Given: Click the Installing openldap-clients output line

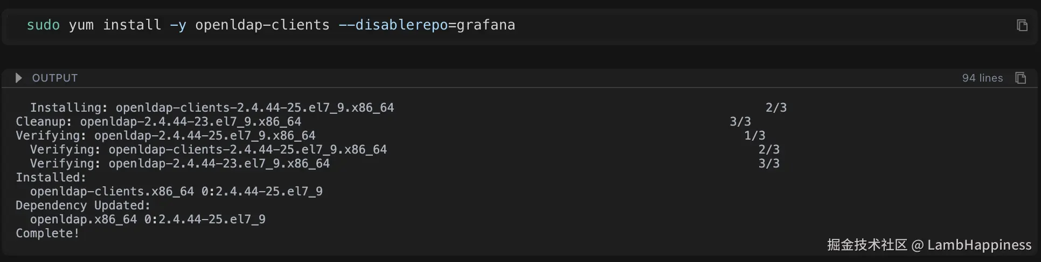Looking at the screenshot, I should click(212, 108).
